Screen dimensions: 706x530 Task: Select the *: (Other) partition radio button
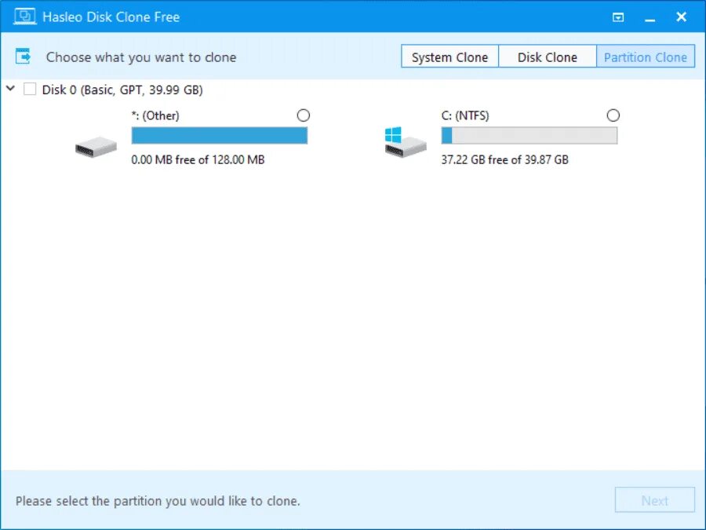click(304, 115)
